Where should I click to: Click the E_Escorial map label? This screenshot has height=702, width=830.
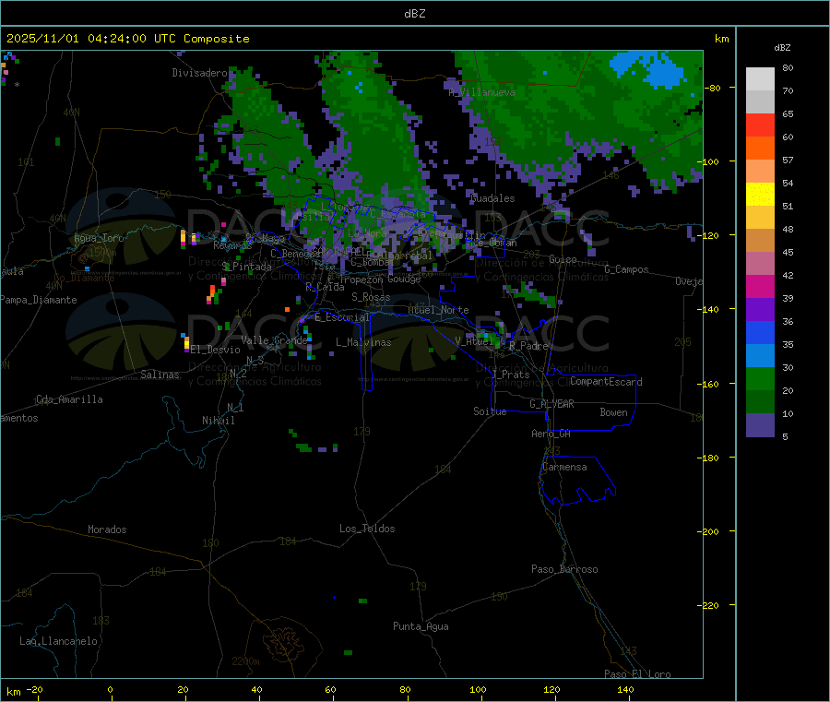342,317
